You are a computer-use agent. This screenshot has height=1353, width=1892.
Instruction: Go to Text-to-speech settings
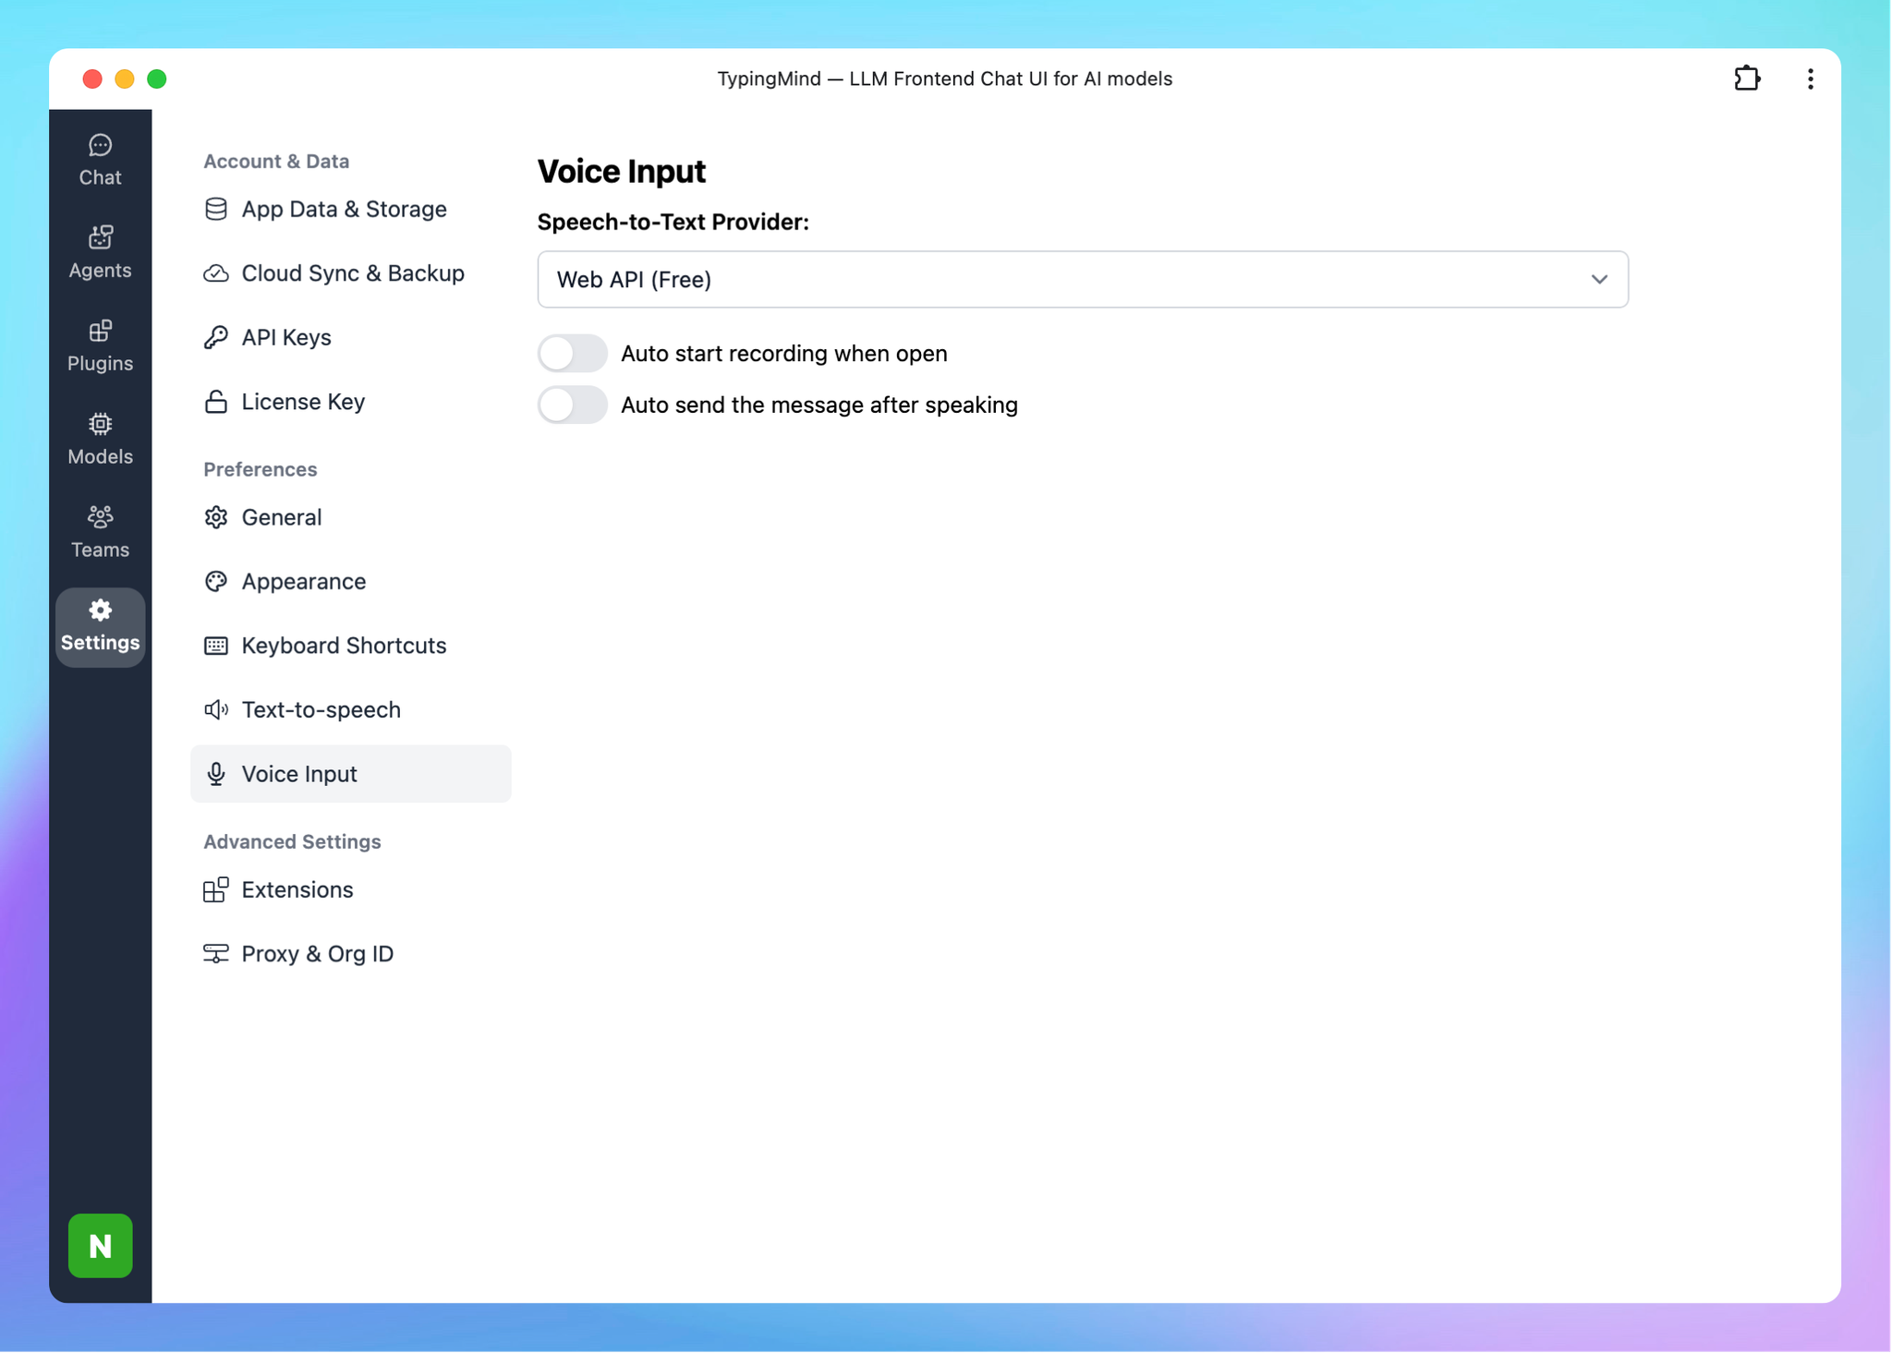coord(350,709)
